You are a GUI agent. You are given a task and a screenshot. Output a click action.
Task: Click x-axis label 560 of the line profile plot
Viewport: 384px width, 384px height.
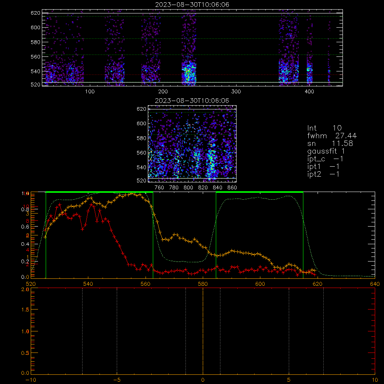146,284
